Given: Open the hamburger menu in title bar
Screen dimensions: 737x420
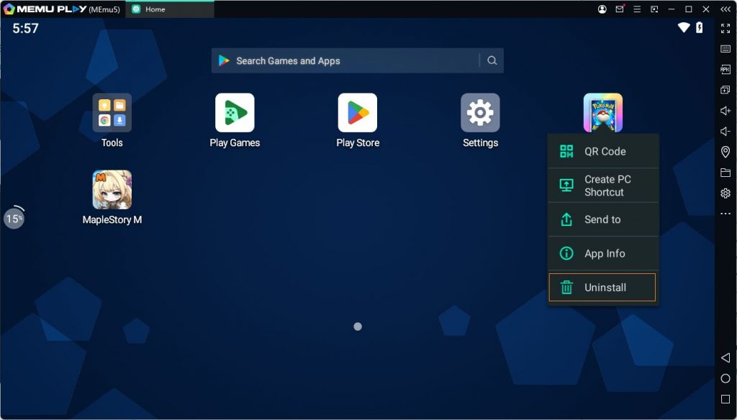Looking at the screenshot, I should click(x=637, y=9).
